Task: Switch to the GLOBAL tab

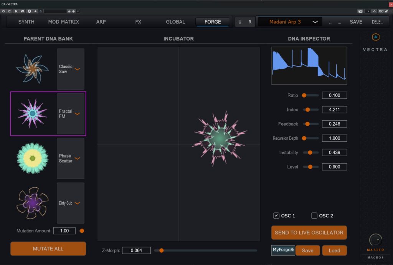Action: pyautogui.click(x=175, y=22)
